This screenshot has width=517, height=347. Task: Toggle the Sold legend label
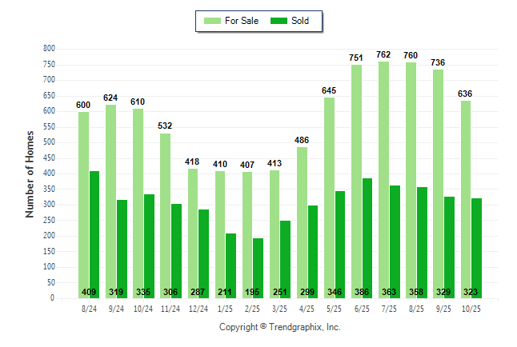(x=300, y=21)
